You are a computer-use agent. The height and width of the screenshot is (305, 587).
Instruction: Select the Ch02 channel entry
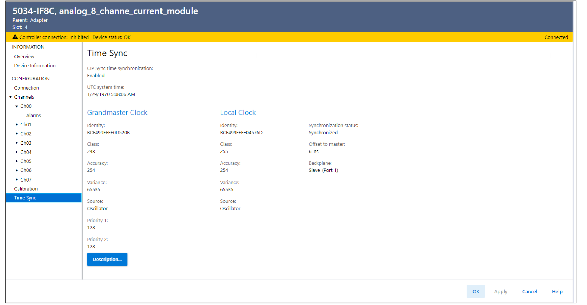coord(26,134)
